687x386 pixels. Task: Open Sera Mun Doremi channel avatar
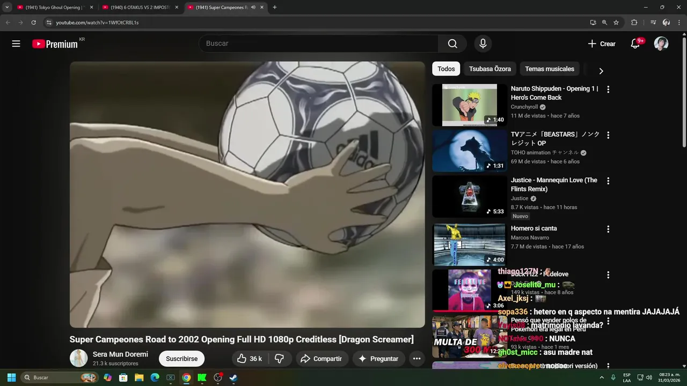[78, 359]
